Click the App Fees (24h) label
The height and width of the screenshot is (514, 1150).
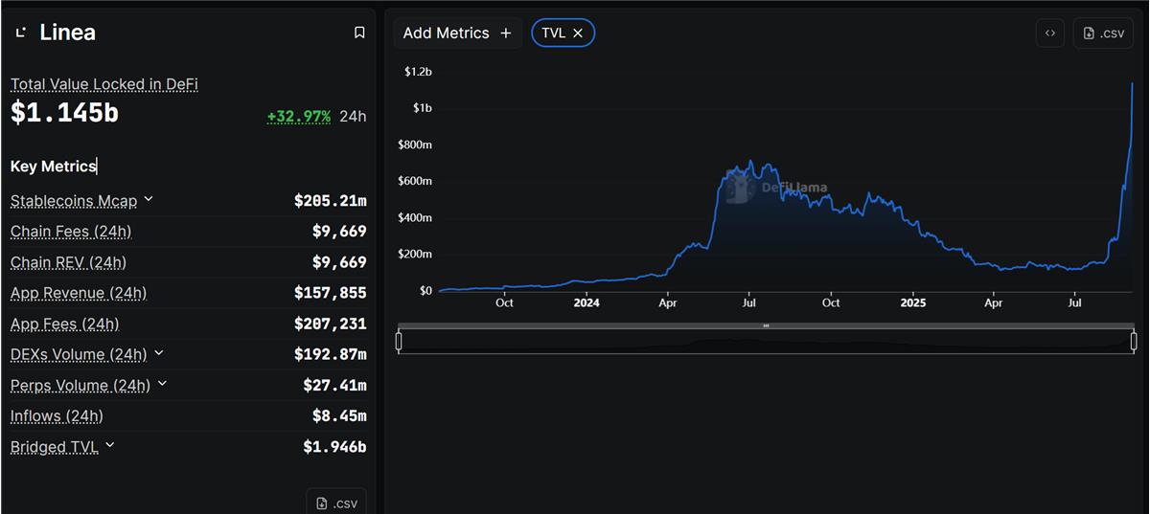pyautogui.click(x=65, y=324)
